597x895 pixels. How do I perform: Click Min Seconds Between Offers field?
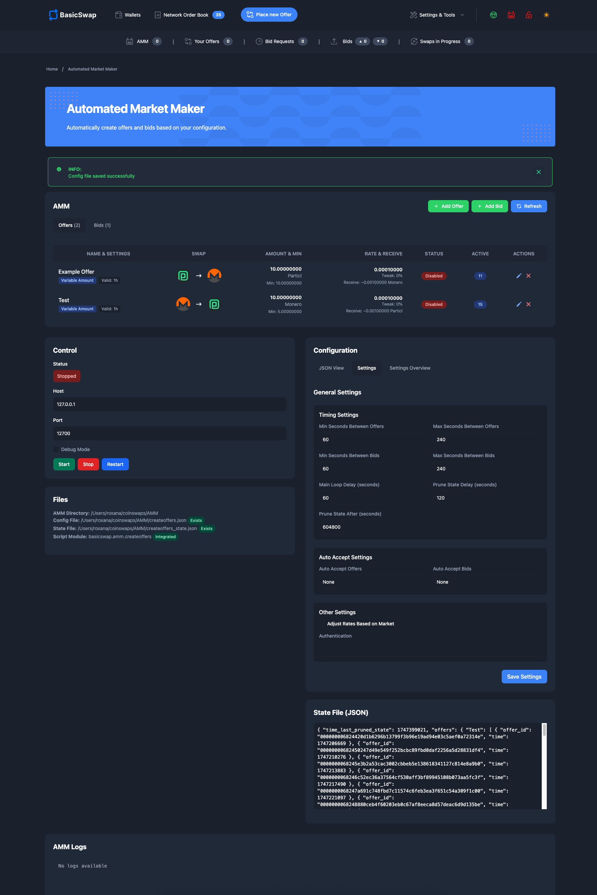pos(373,440)
